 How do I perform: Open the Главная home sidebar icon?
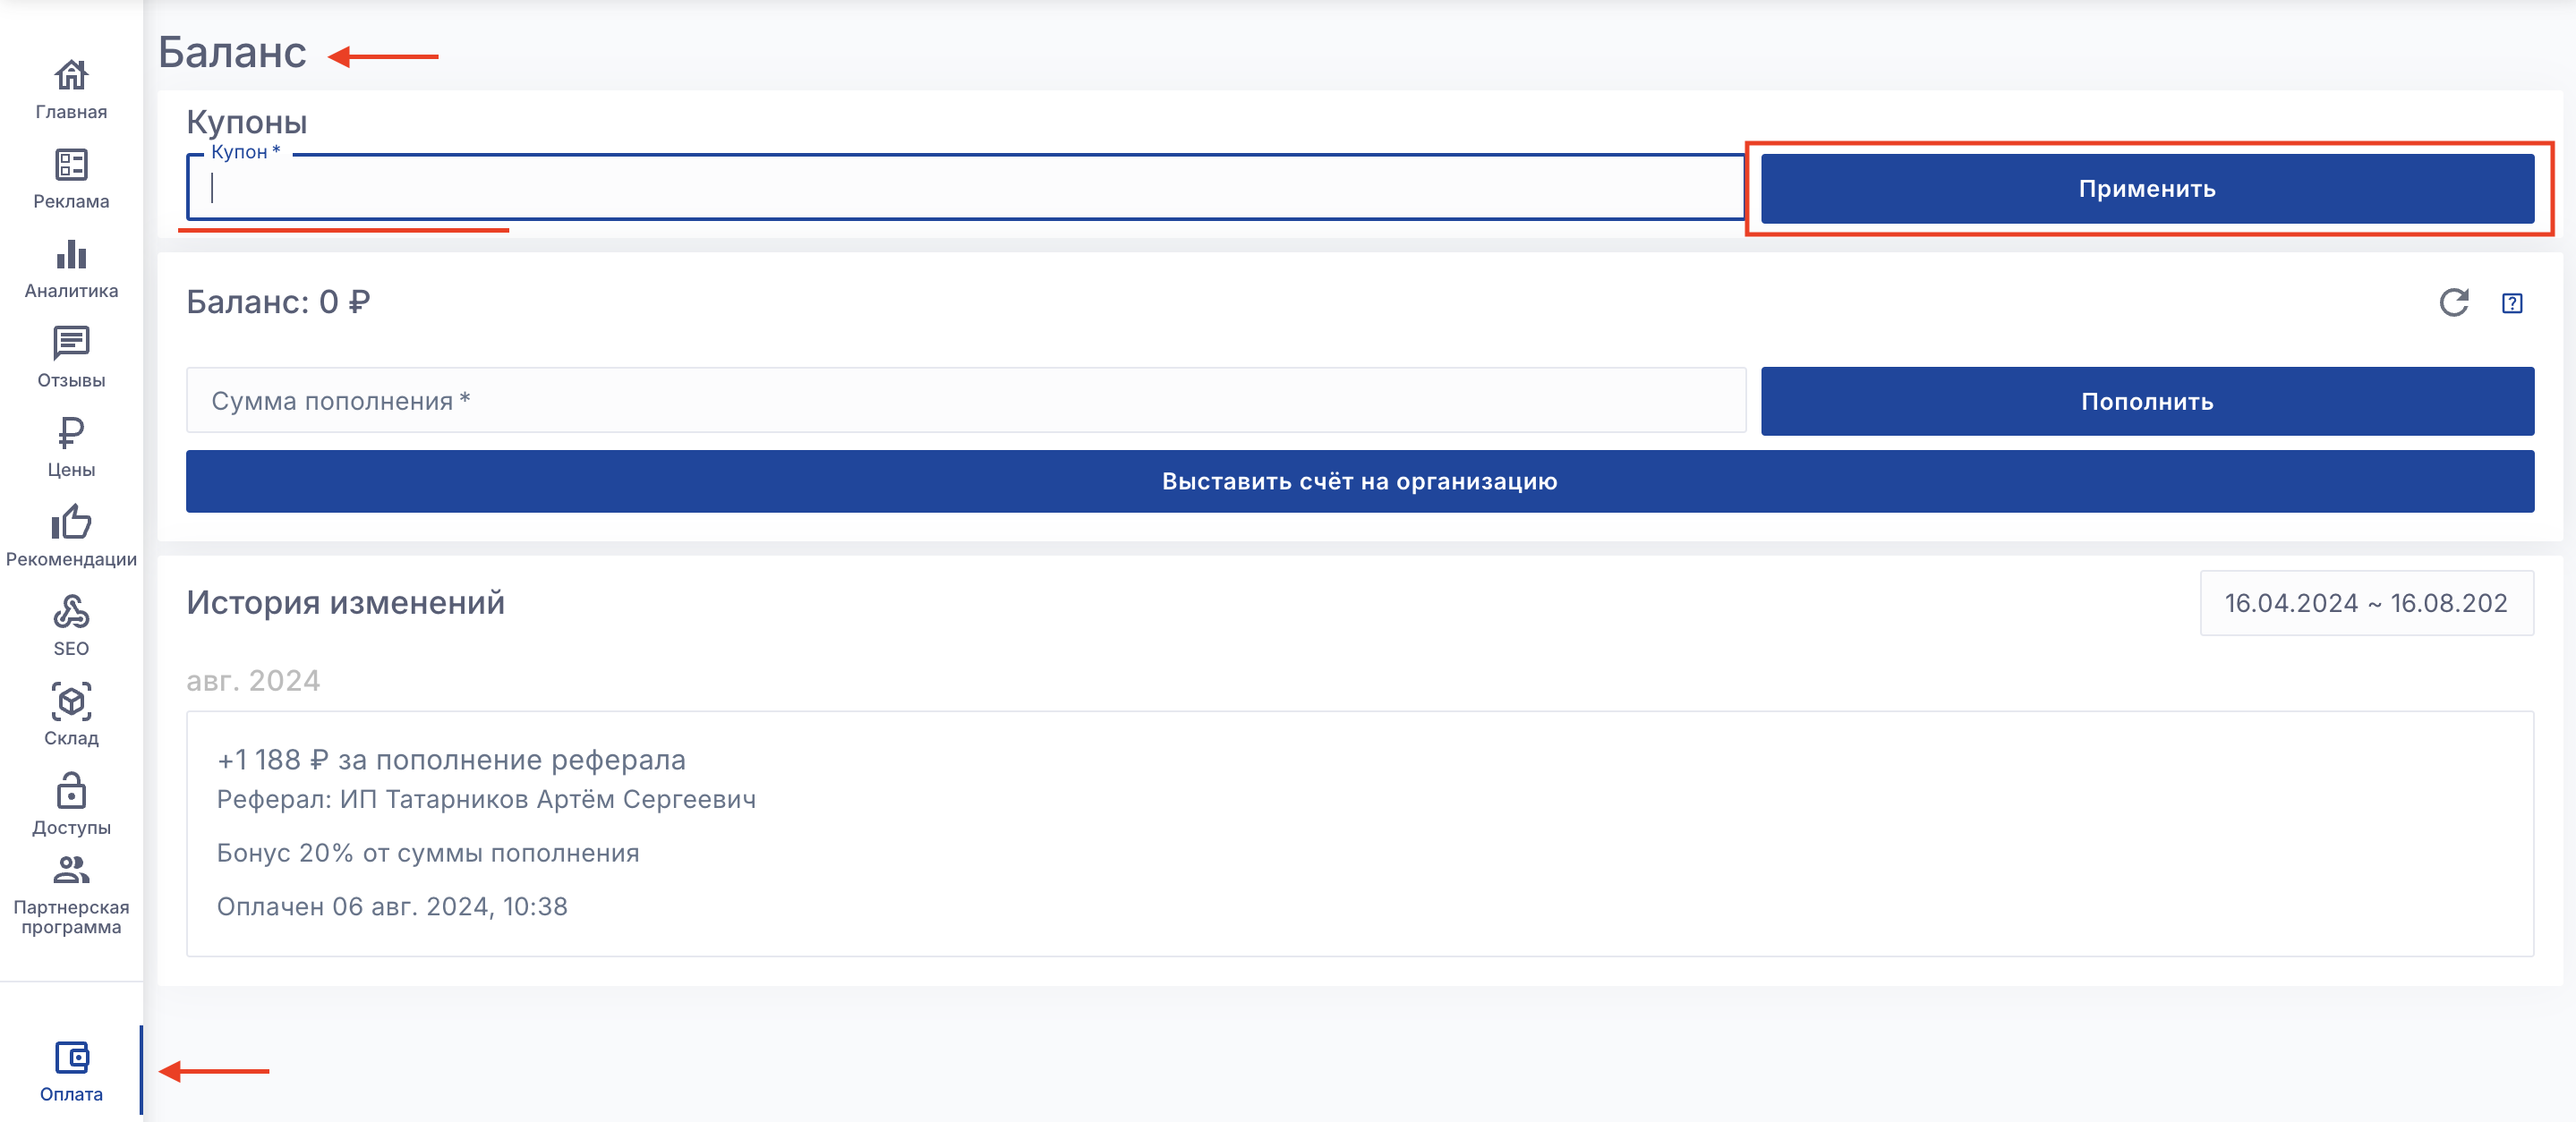[71, 88]
